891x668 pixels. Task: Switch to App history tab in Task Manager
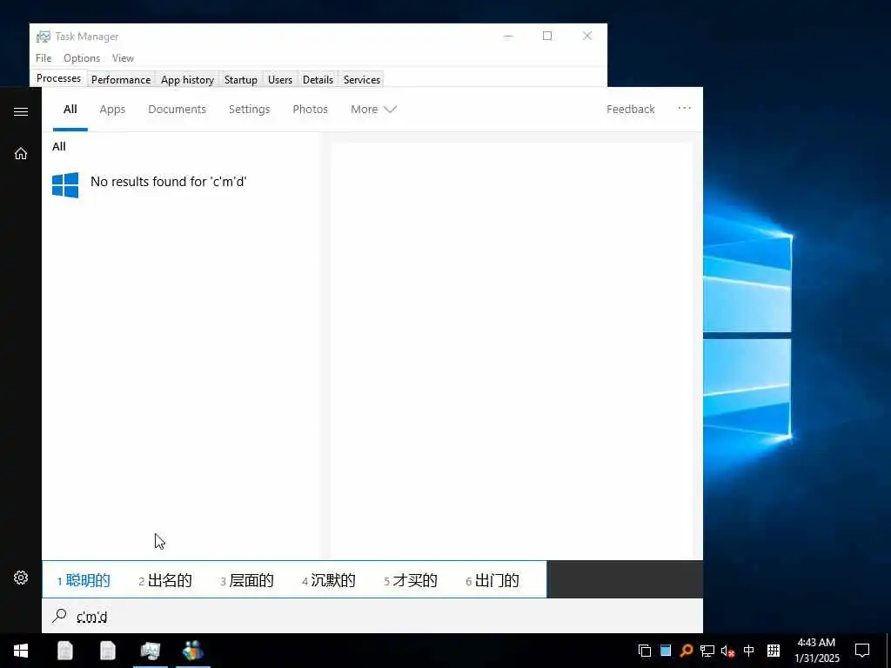point(188,79)
